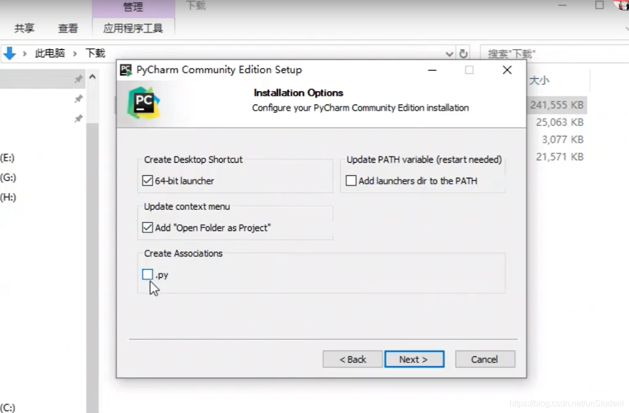Screen dimensions: 629x413
Task: Maximize the Explorer window
Action: (x=599, y=5)
